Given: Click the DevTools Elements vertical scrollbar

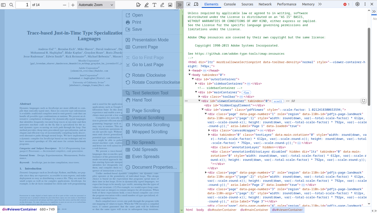Looking at the screenshot, I should (369, 67).
